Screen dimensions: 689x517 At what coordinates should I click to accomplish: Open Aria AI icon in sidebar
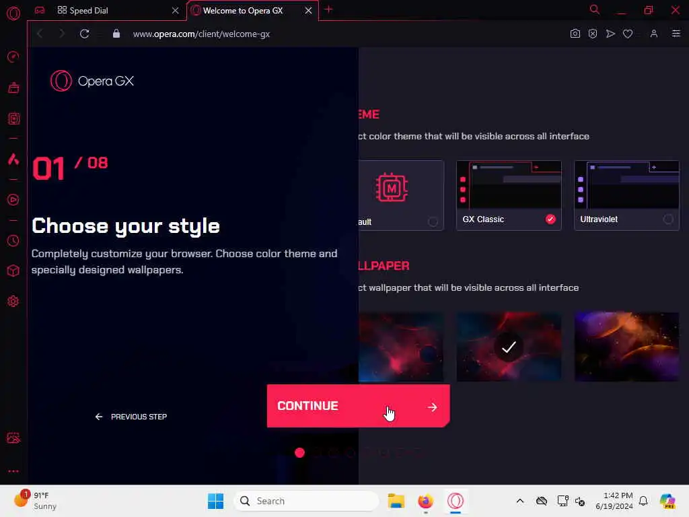[13, 159]
